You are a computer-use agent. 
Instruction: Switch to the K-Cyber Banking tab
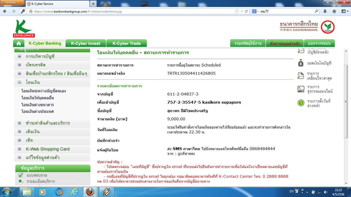pos(45,43)
